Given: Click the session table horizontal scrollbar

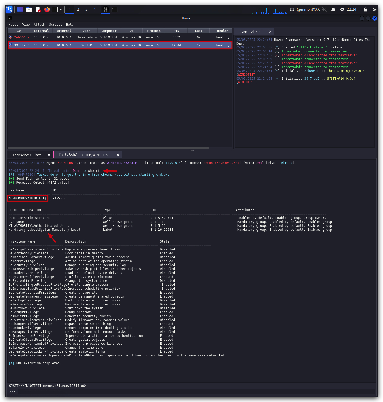Looking at the screenshot, I should coord(108,148).
